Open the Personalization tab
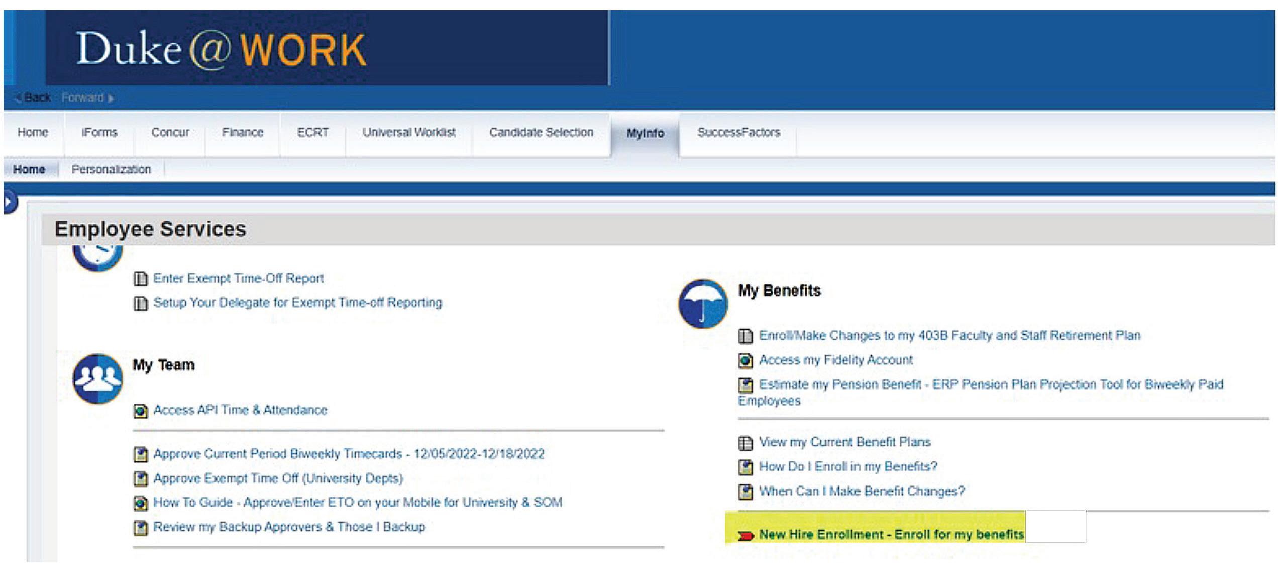The image size is (1281, 583). click(112, 169)
